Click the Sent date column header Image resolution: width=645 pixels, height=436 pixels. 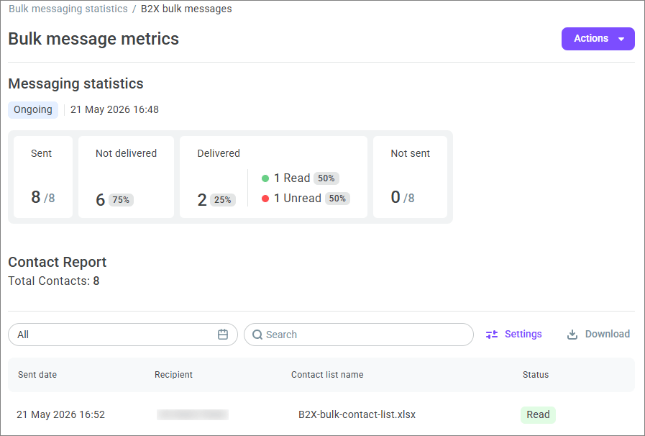[37, 375]
